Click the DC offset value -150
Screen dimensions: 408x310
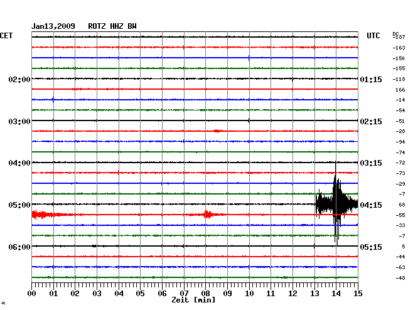click(x=399, y=58)
